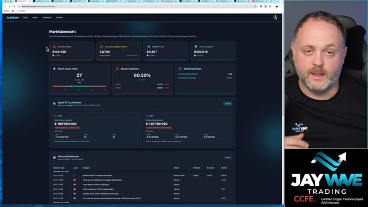Click the Markt Statistiken icon
The image size is (368, 207).
(180, 69)
